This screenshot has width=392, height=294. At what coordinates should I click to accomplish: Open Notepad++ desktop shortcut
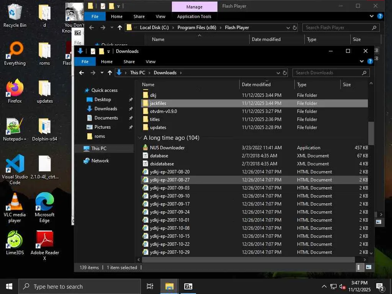[15, 129]
